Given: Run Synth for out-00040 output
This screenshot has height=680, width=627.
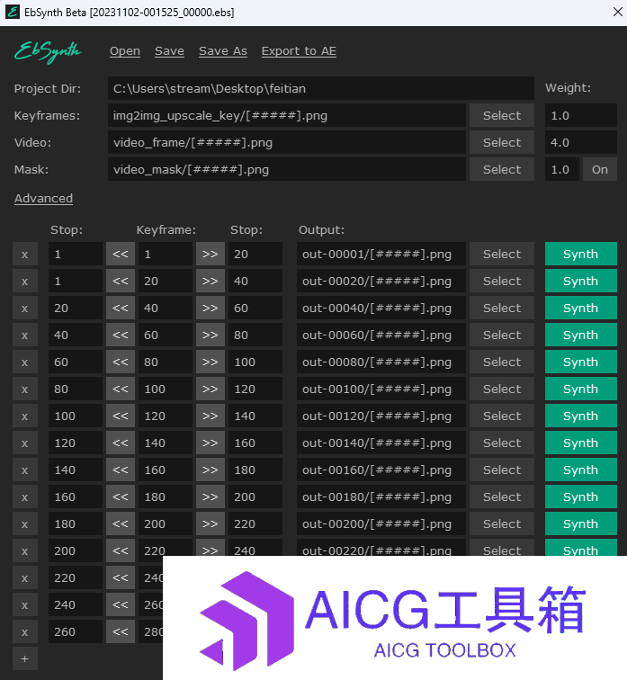Looking at the screenshot, I should [x=580, y=308].
